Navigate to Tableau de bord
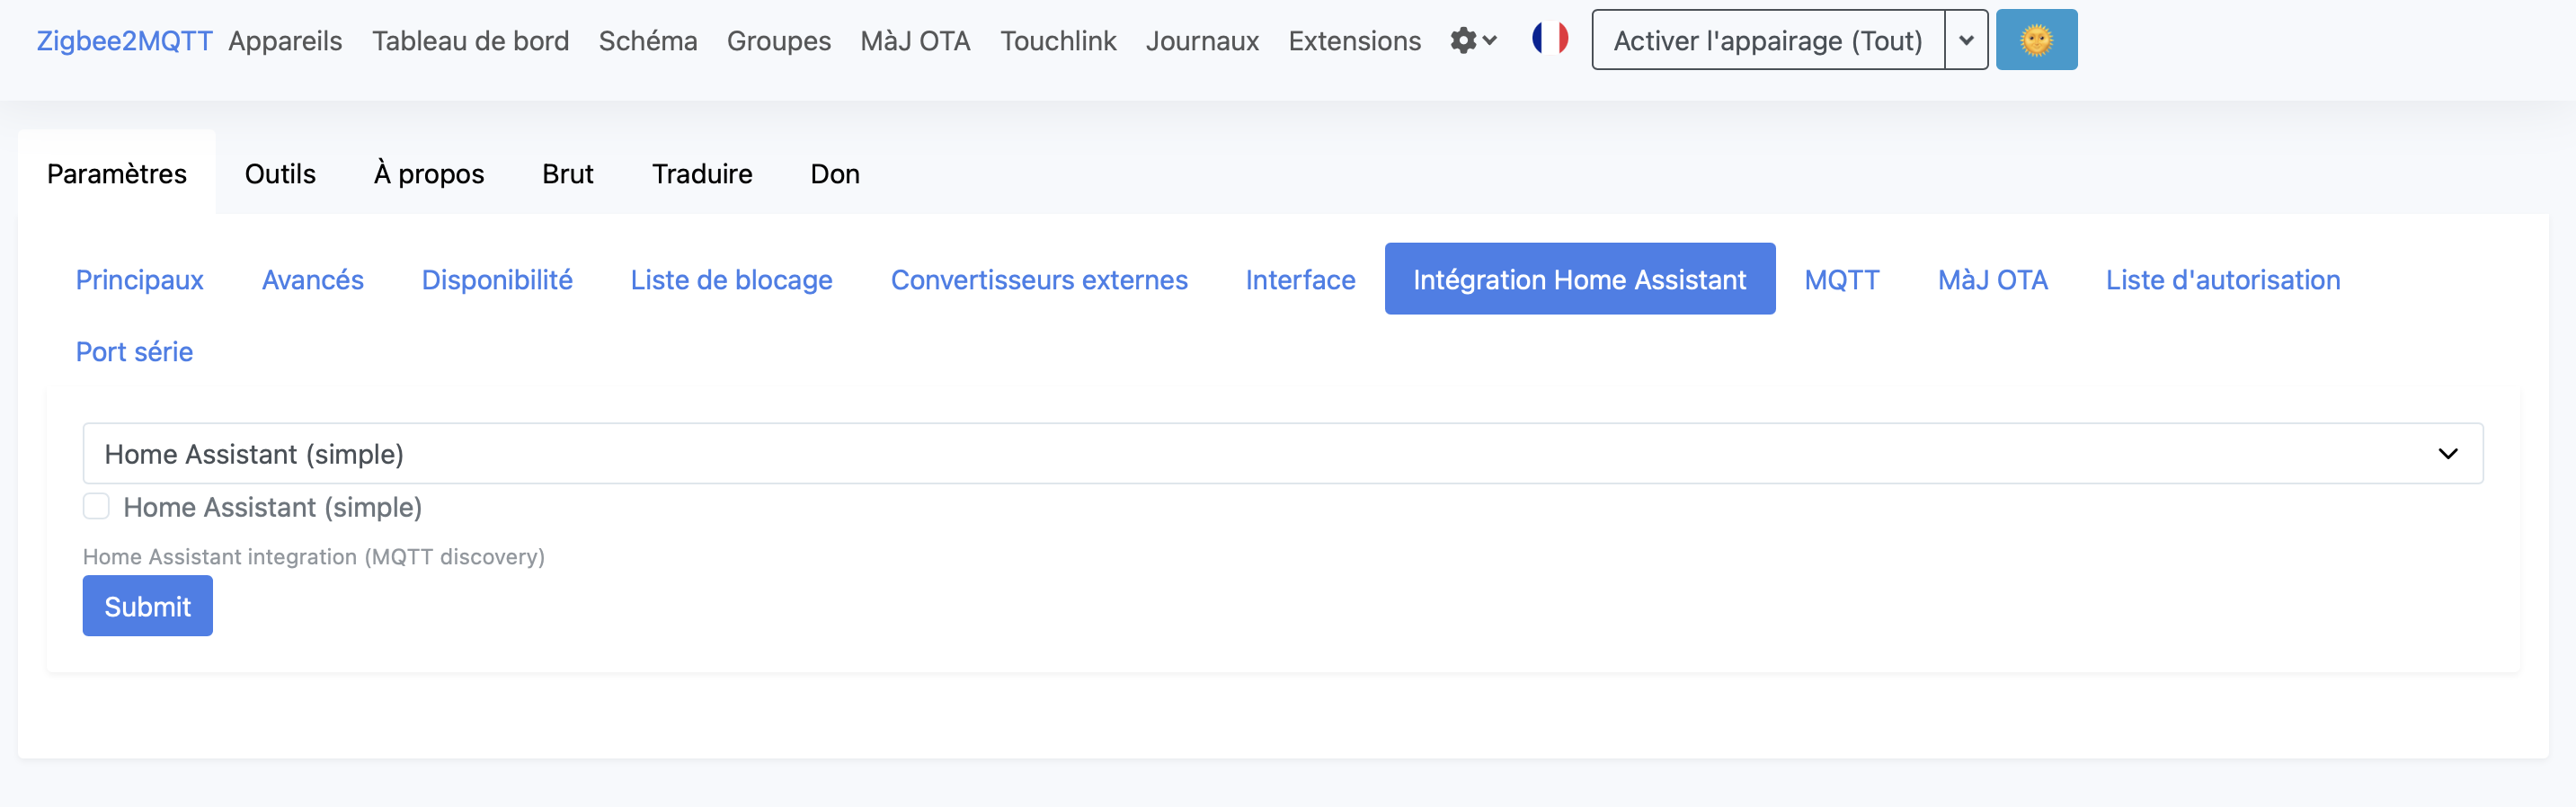Viewport: 2576px width, 807px height. (470, 41)
